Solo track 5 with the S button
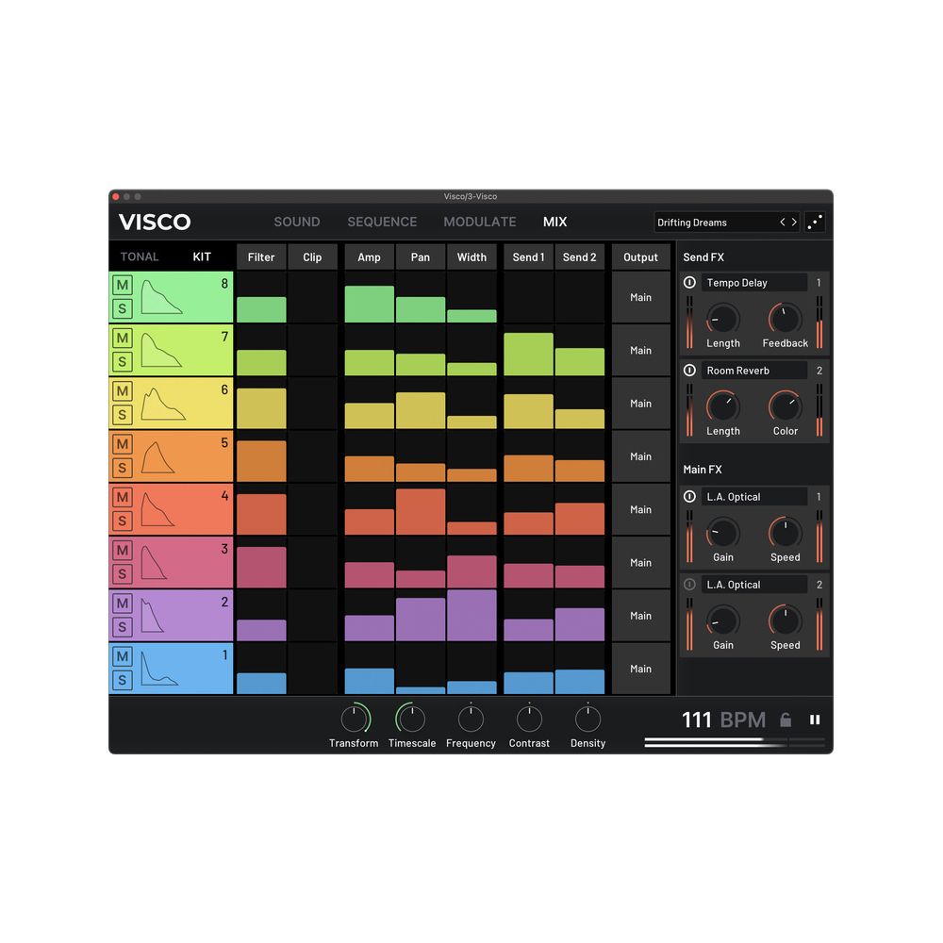This screenshot has width=943, height=943. pos(123,468)
